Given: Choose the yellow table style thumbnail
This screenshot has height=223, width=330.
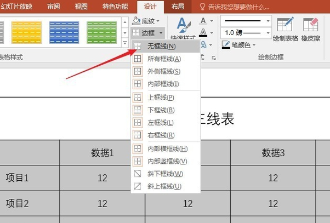Looking at the screenshot, I should click(x=26, y=32).
